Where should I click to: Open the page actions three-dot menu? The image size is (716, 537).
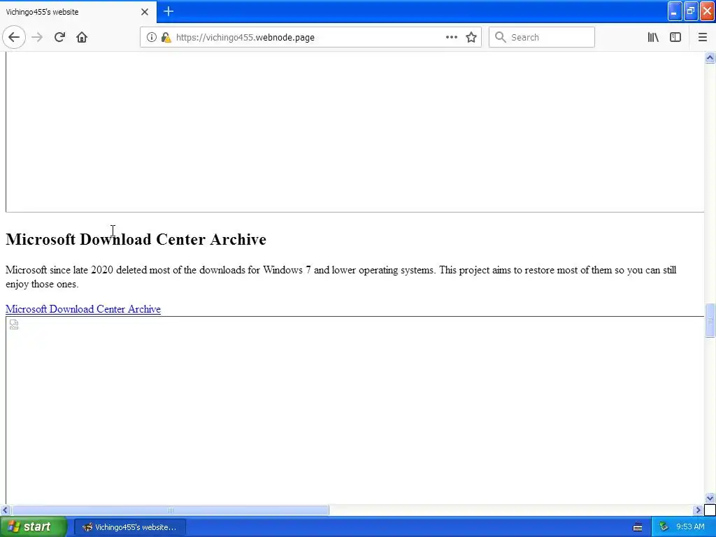451,37
